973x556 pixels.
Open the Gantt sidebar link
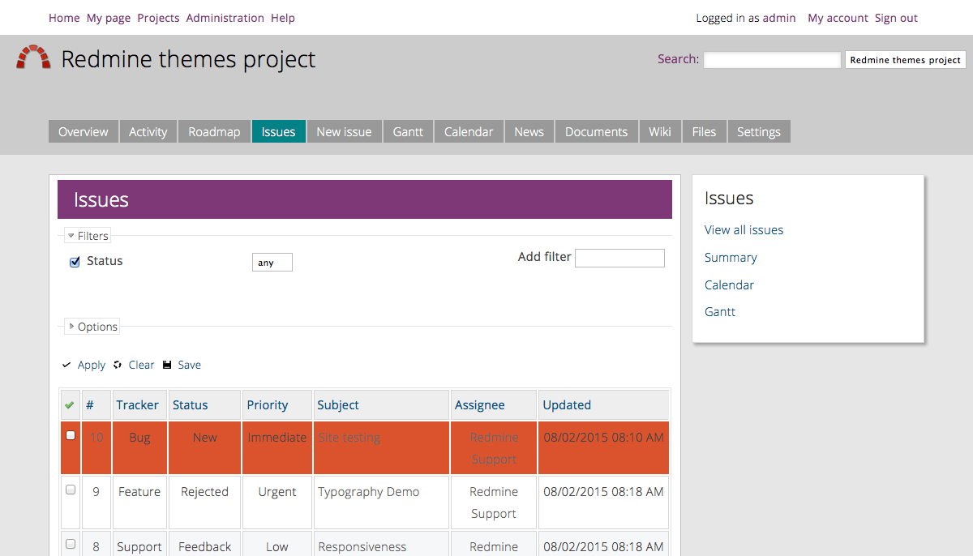point(720,312)
